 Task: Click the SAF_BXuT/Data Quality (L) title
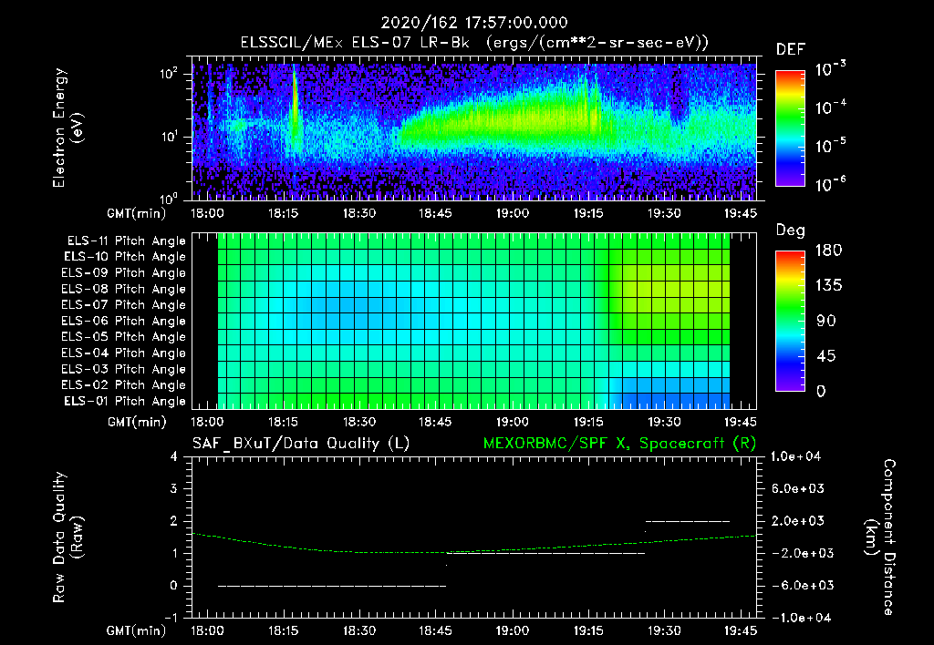coord(301,444)
